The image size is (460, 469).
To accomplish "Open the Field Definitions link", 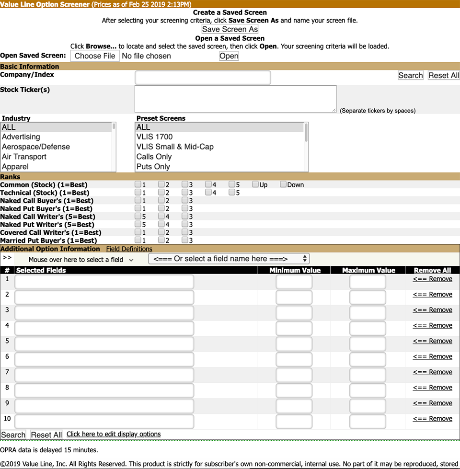I will click(x=129, y=249).
